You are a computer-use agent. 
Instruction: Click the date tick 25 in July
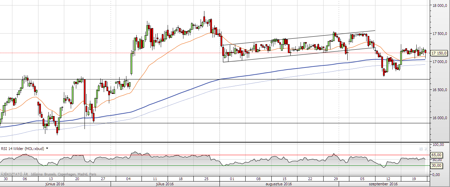pos(207,179)
